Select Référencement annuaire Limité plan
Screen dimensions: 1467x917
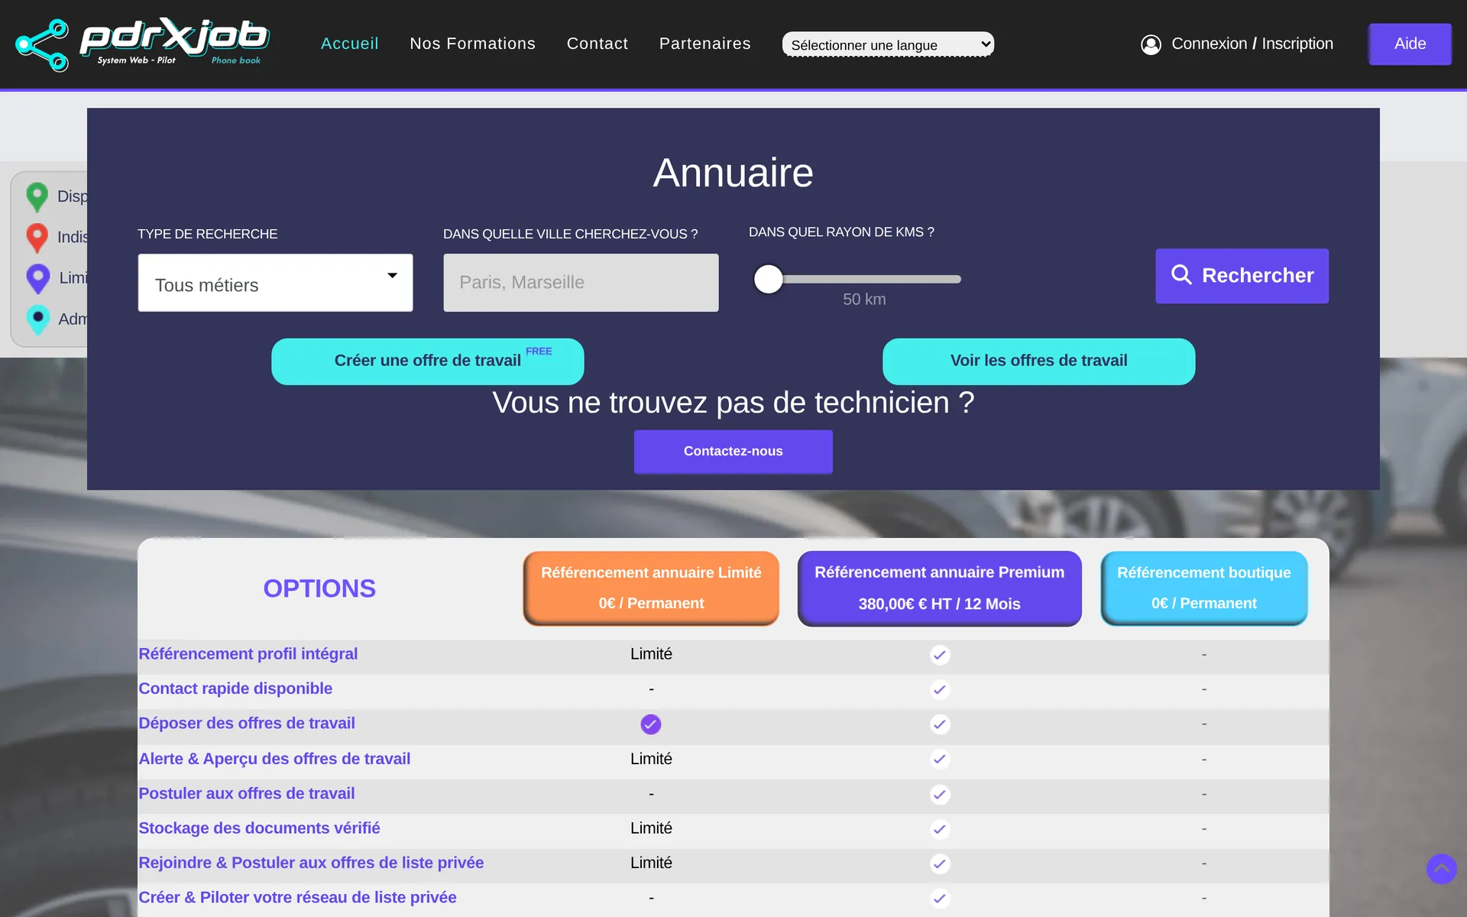(x=651, y=588)
